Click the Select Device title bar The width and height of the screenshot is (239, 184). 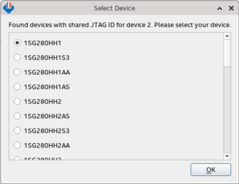[115, 8]
